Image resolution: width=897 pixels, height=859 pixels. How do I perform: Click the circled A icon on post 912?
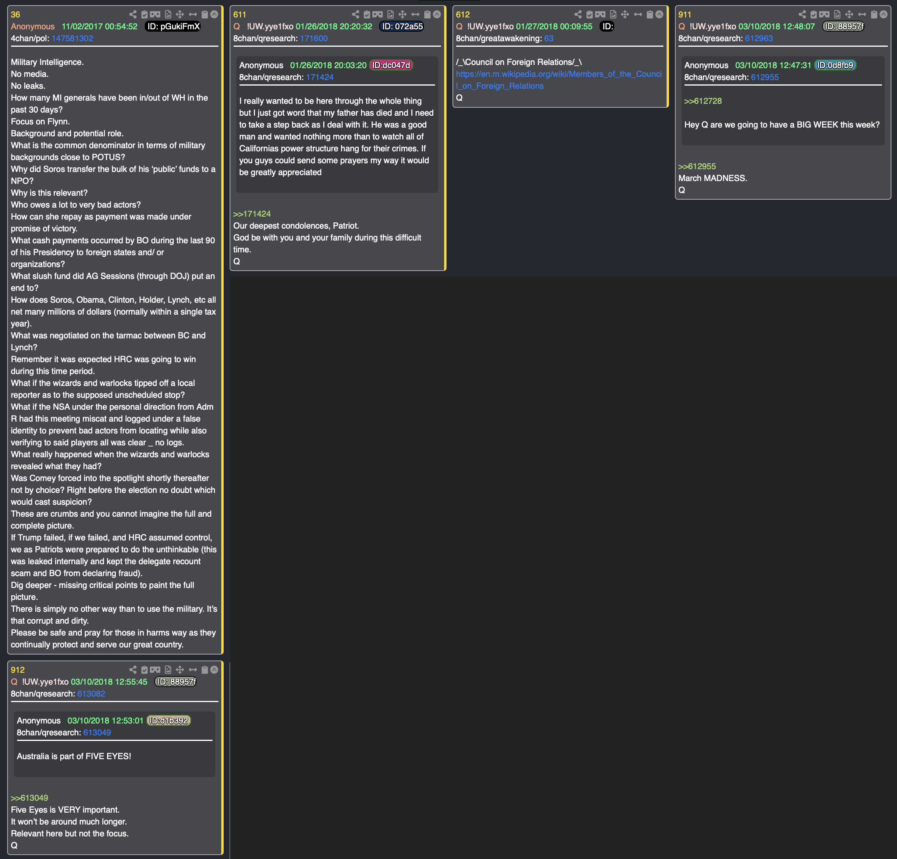pyautogui.click(x=214, y=670)
